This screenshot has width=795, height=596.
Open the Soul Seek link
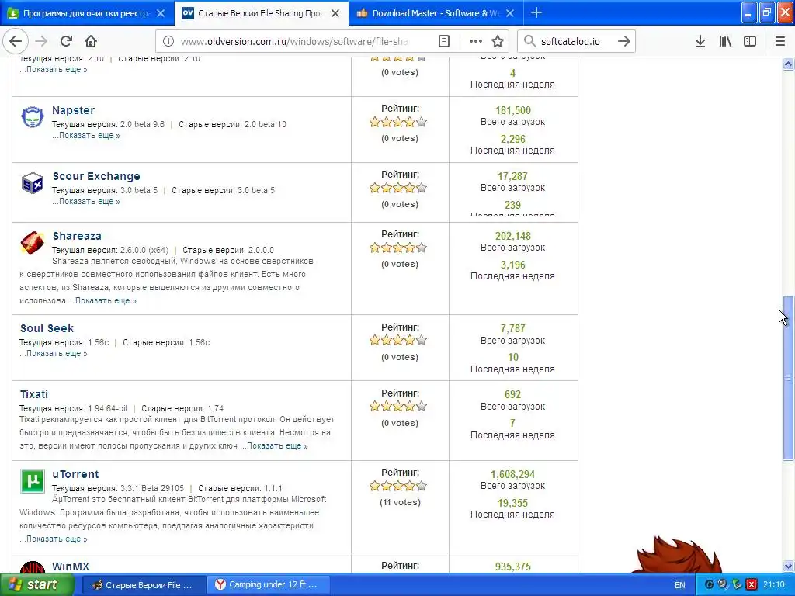pyautogui.click(x=47, y=328)
